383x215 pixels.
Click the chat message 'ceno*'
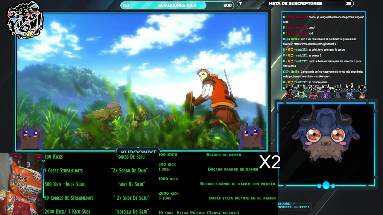[312, 28]
